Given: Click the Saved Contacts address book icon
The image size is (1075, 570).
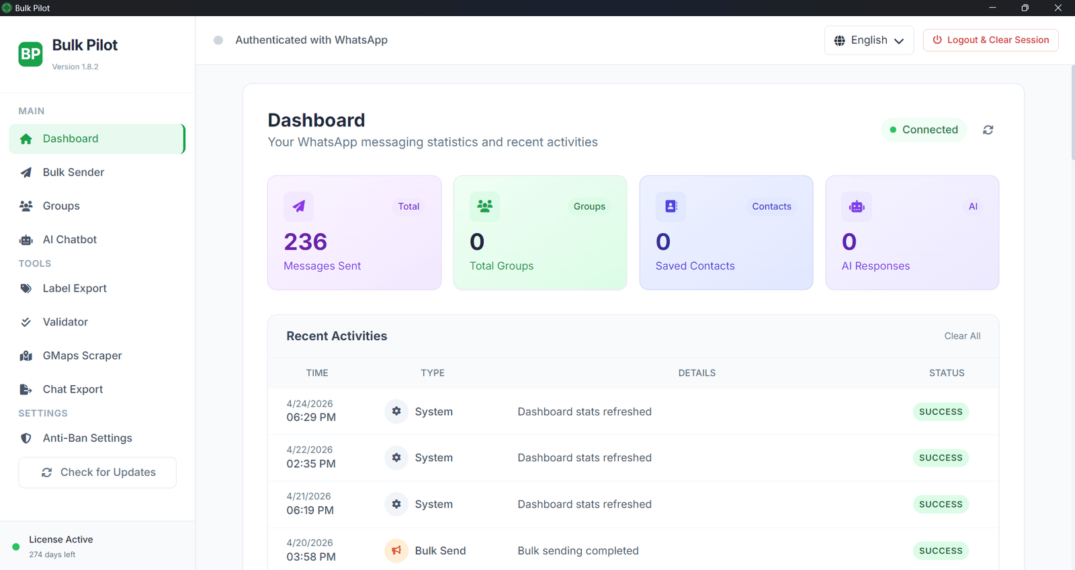Looking at the screenshot, I should coord(671,206).
